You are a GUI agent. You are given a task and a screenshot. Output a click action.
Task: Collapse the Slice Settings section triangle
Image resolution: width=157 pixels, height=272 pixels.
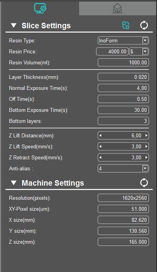(x=14, y=26)
